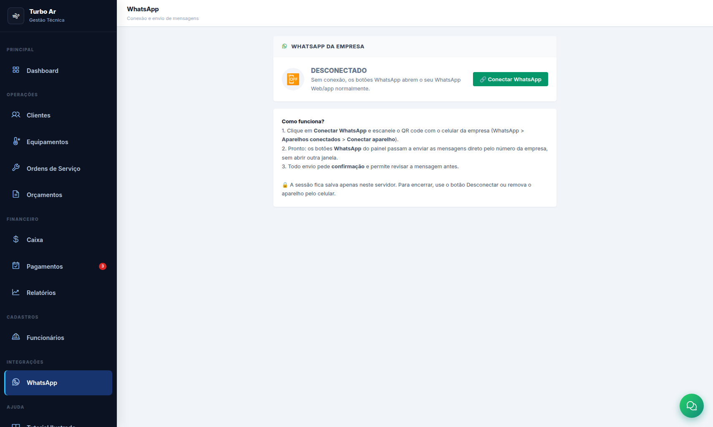Screen dimensions: 713x427
Task: Click the PRINCIPAL section label
Action: click(20, 50)
